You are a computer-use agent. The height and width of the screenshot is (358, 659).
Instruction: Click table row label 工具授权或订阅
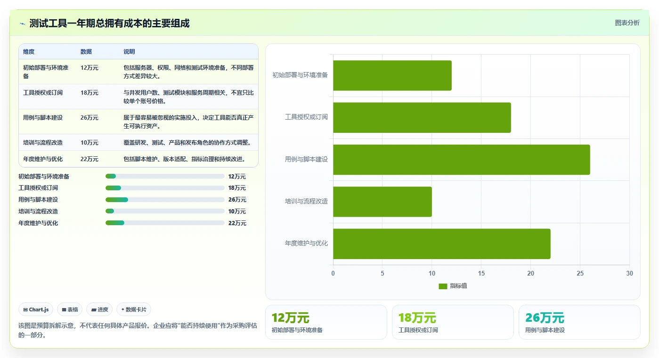coord(43,93)
